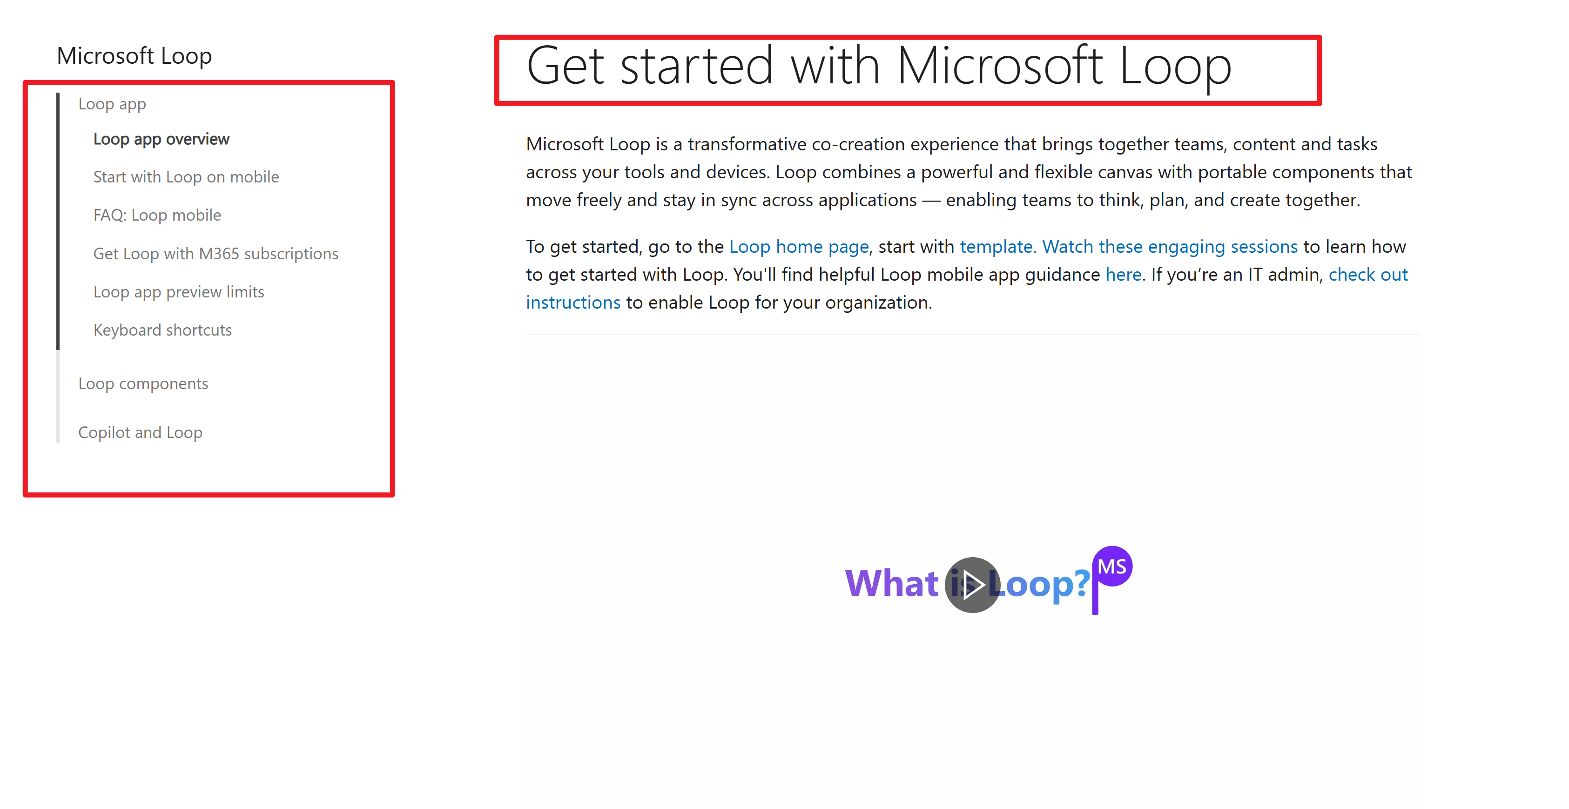Click "here" for Loop mobile app guidance

(1123, 274)
